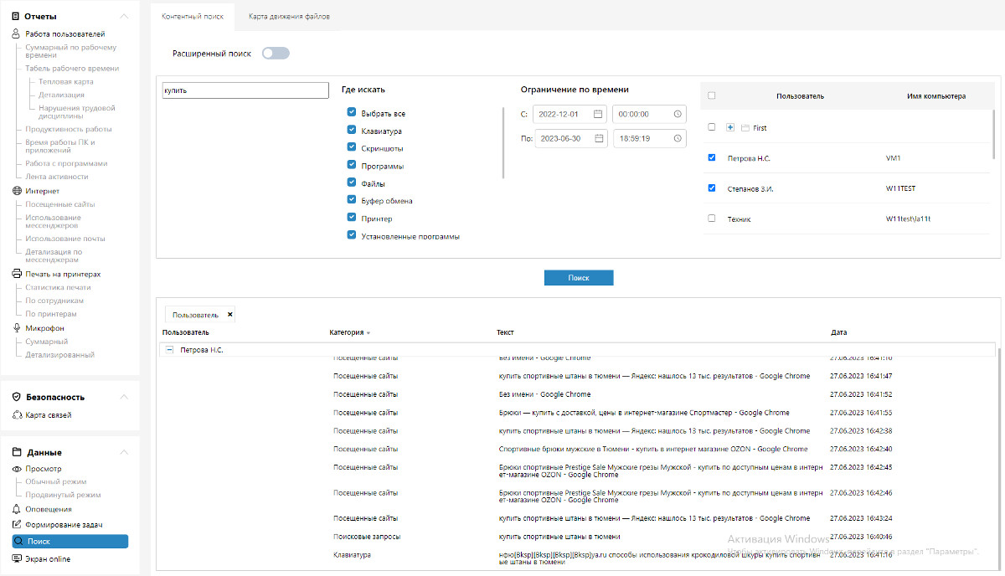Open the Статистика печати report

point(59,287)
